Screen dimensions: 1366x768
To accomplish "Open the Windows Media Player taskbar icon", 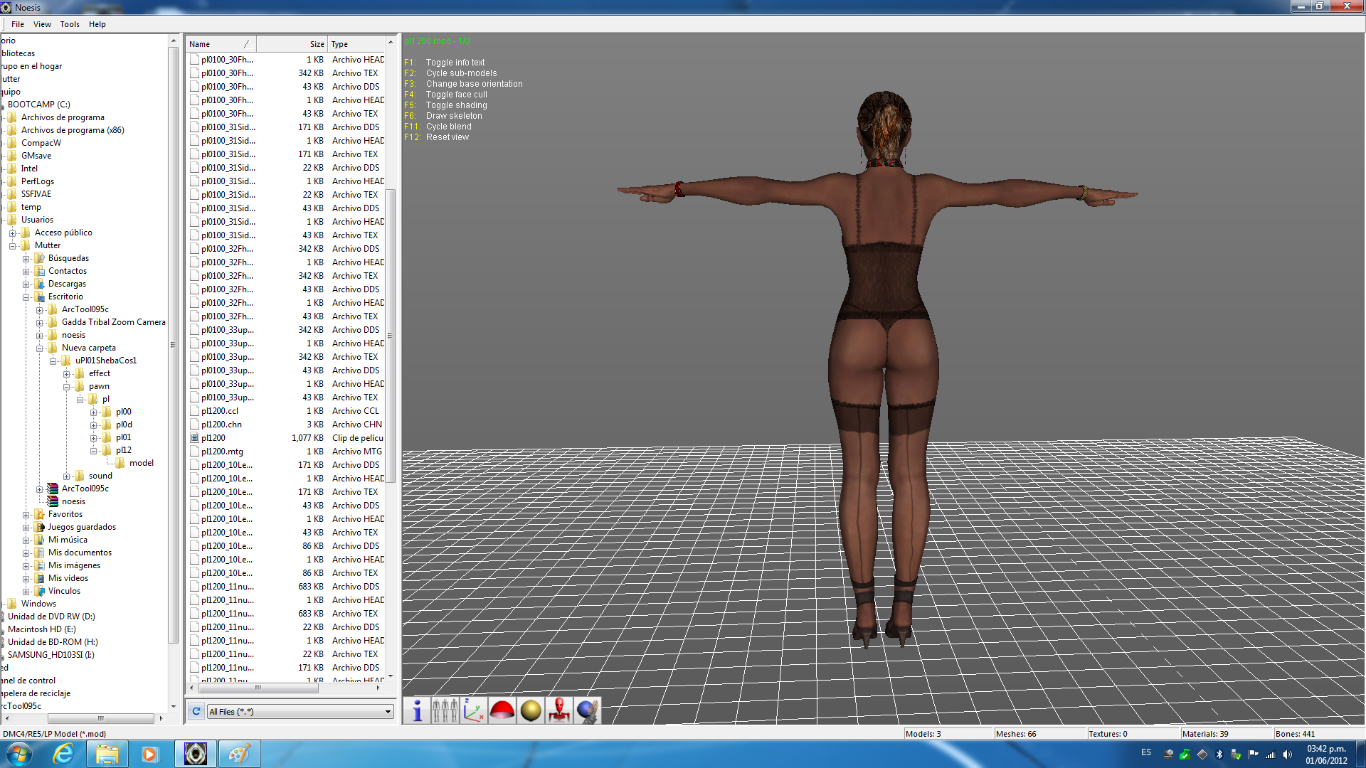I will coord(149,754).
